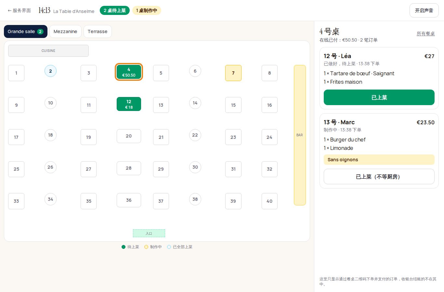The width and height of the screenshot is (444, 292).
Task: Select the yellow table 7
Action: pyautogui.click(x=233, y=73)
